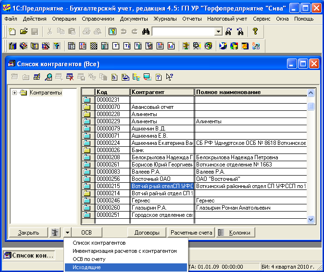Click the 8 to 7.7 conversion icon
This screenshot has height=272, width=324.
click(256, 46)
